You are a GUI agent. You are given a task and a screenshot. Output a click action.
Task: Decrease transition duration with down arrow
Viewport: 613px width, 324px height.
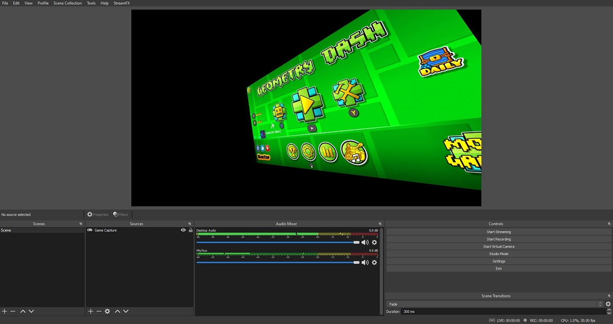click(x=608, y=313)
